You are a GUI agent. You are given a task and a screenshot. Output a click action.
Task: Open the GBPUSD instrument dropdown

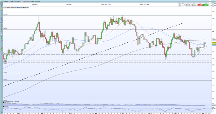[7, 1]
